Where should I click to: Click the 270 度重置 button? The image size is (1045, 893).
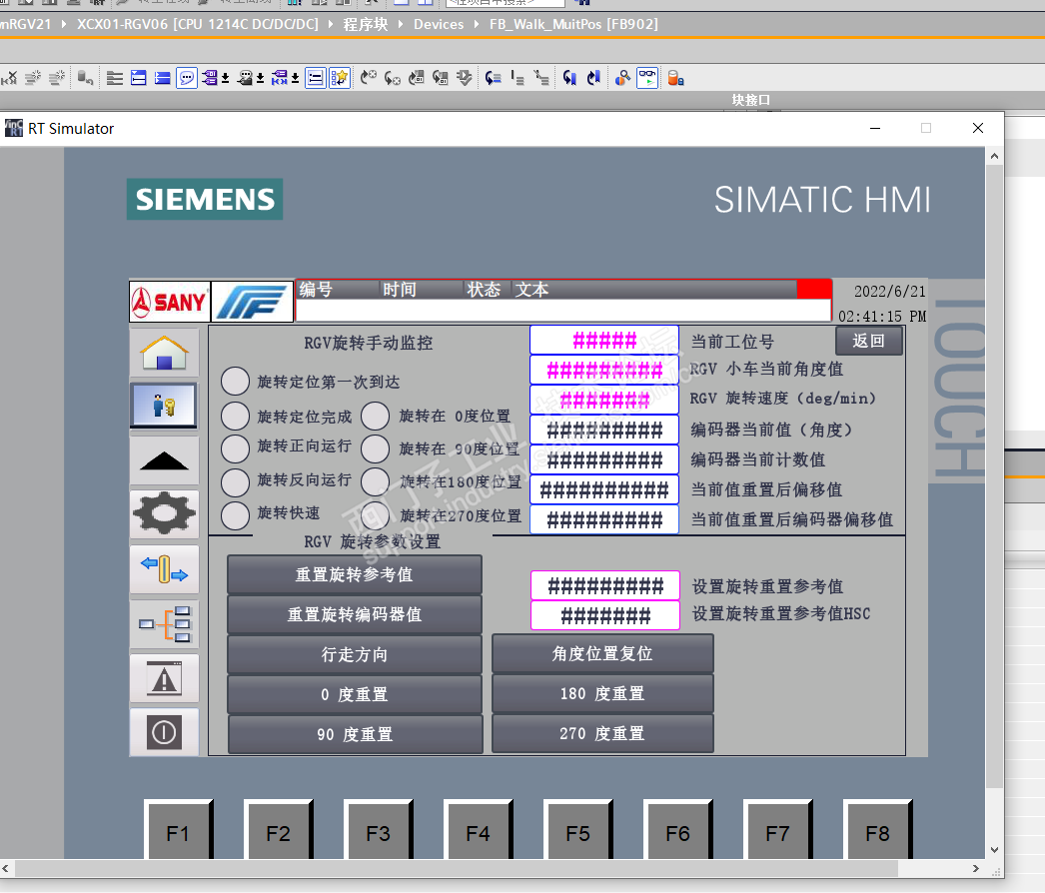pos(602,734)
